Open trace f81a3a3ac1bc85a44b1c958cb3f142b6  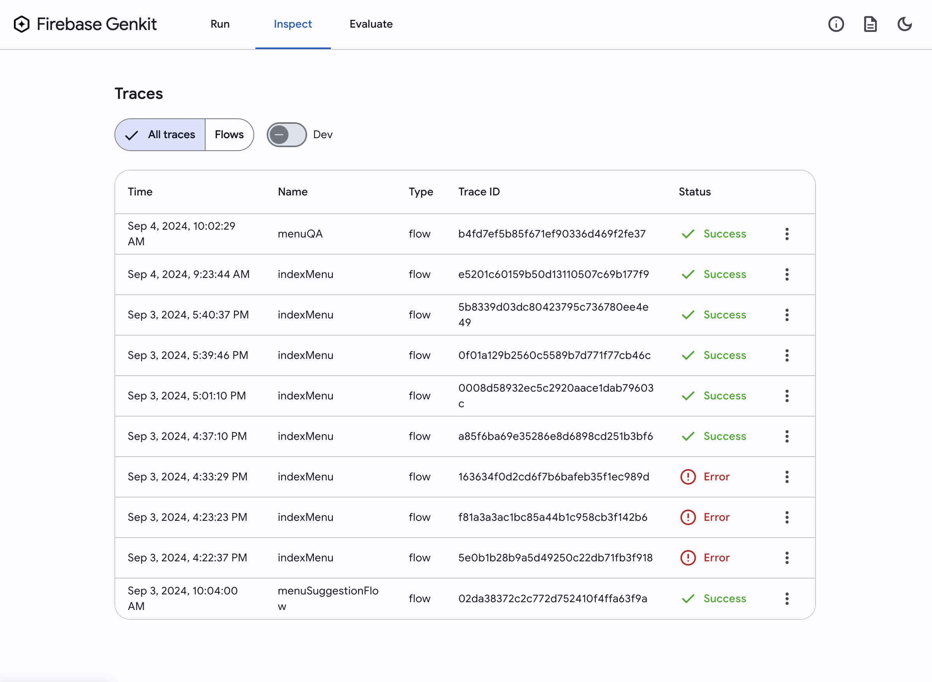(552, 517)
